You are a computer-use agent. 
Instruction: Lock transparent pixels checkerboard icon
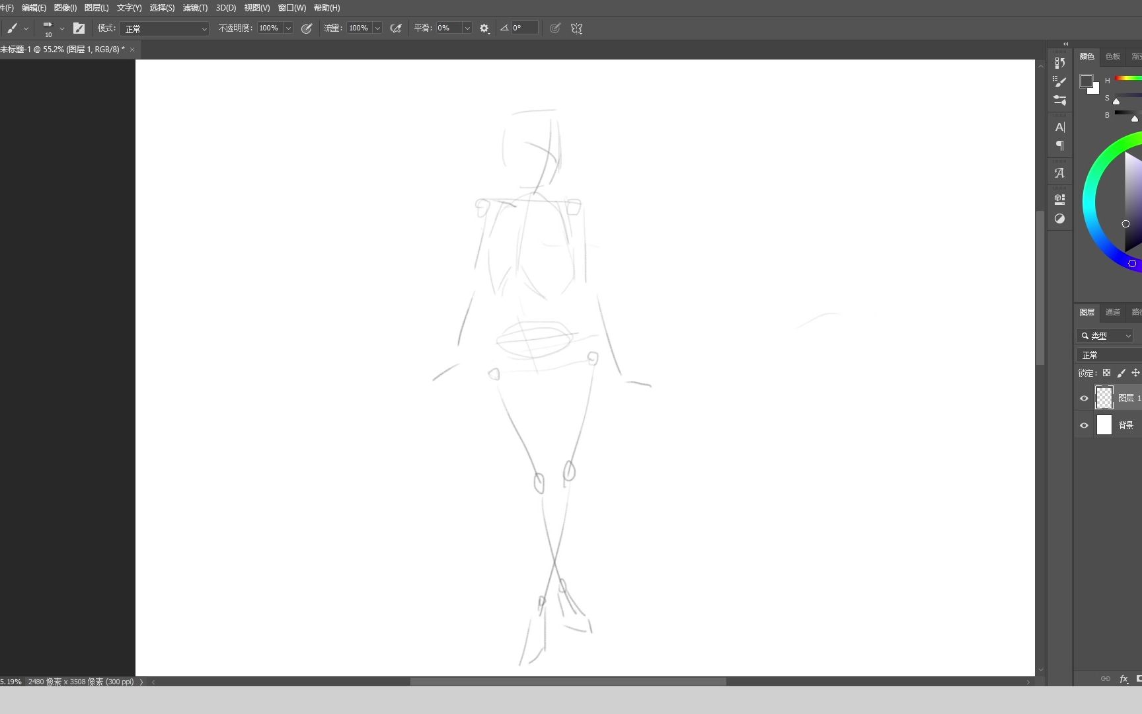point(1106,373)
